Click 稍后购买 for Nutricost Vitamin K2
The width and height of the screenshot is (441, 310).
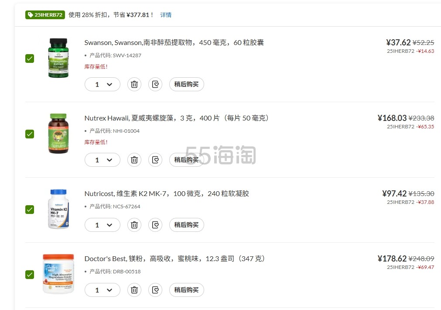(x=186, y=225)
